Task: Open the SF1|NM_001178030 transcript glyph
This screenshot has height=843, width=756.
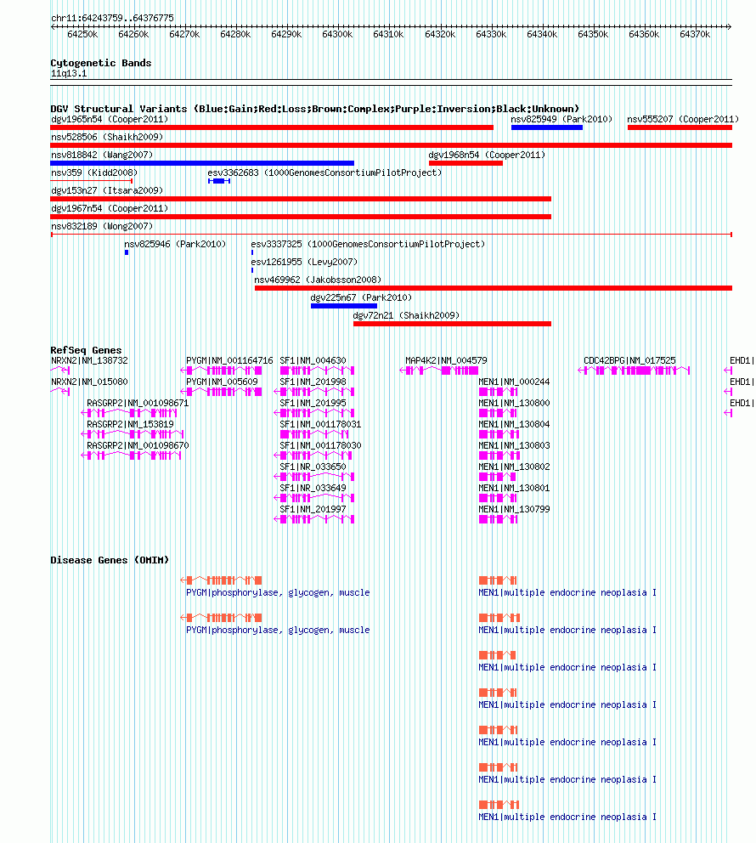Action: [313, 455]
